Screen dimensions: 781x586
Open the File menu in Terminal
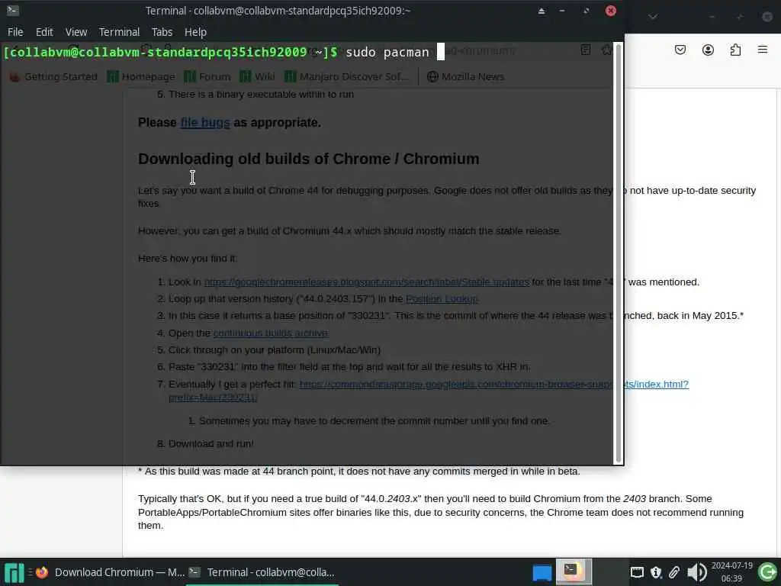point(15,32)
